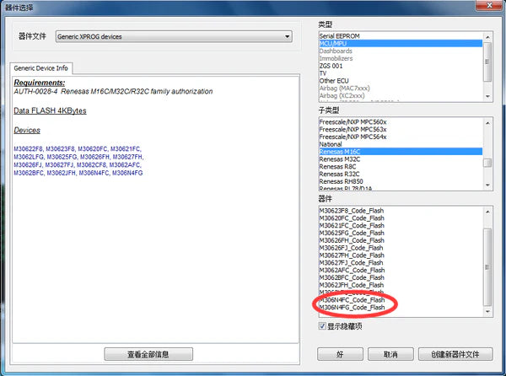Switch to the Generic Device Info tab
Image resolution: width=506 pixels, height=376 pixels.
(41, 68)
